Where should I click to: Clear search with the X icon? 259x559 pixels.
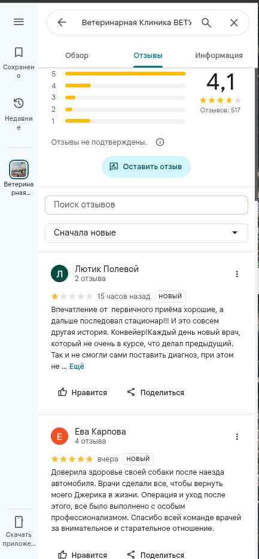[234, 23]
